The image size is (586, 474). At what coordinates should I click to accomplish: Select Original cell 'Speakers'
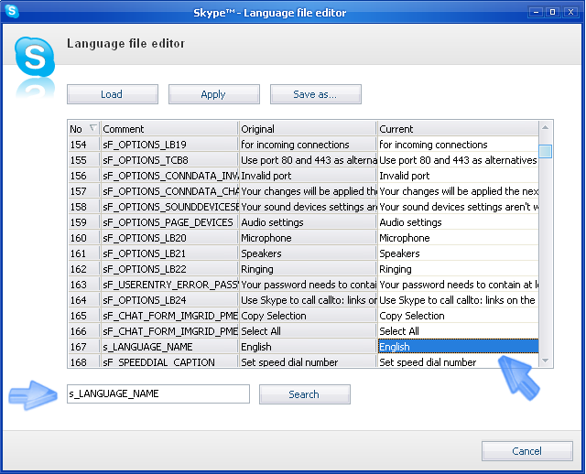click(x=308, y=253)
